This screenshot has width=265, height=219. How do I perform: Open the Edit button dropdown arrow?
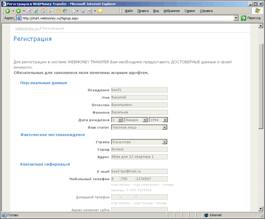pos(95,11)
